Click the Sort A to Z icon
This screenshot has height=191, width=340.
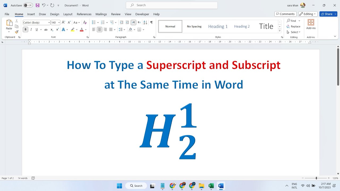(x=145, y=23)
